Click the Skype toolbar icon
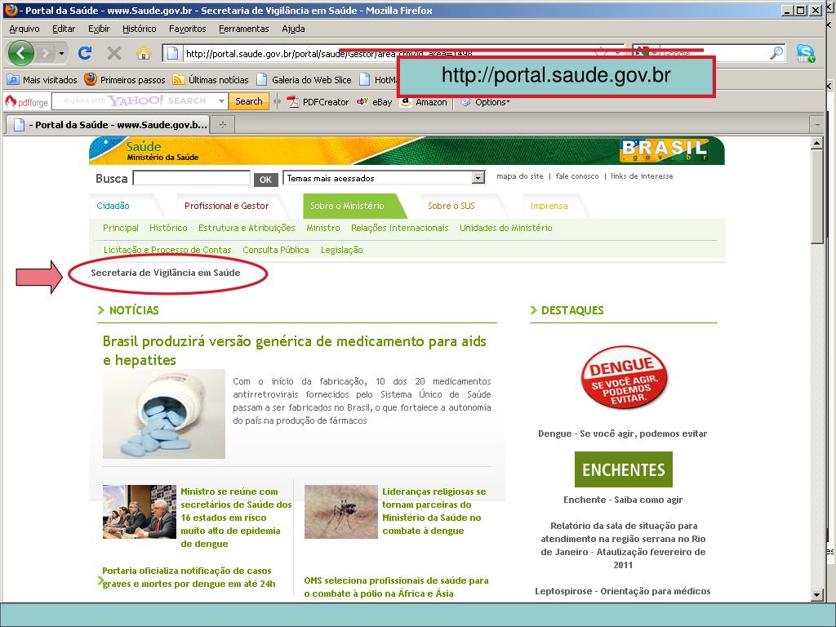The image size is (836, 627). [x=805, y=53]
